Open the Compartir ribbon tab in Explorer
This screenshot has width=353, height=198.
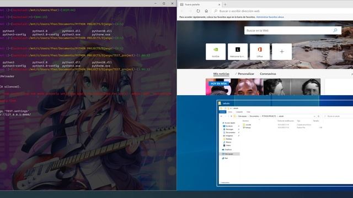click(x=239, y=112)
